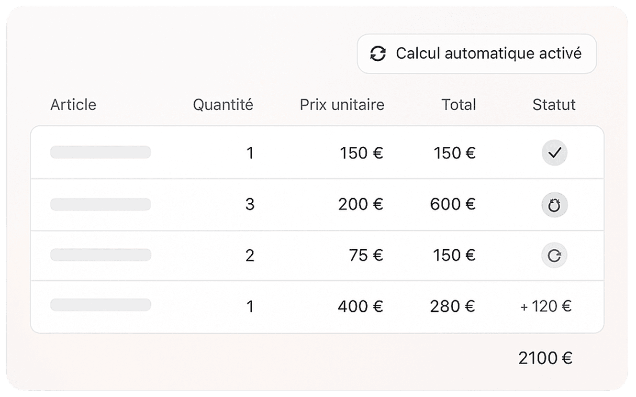The height and width of the screenshot is (397, 636).
Task: Select the + 120 € status value
Action: (546, 306)
